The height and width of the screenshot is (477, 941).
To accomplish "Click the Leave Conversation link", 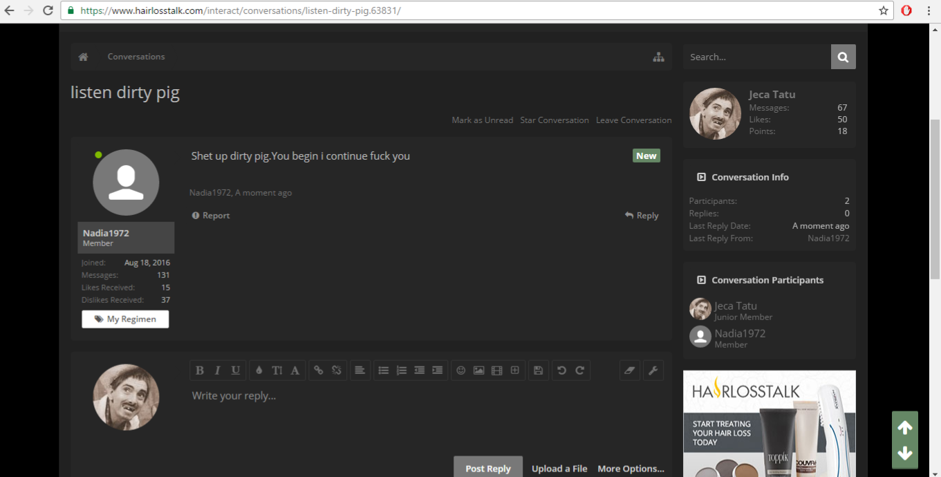I will (x=633, y=120).
